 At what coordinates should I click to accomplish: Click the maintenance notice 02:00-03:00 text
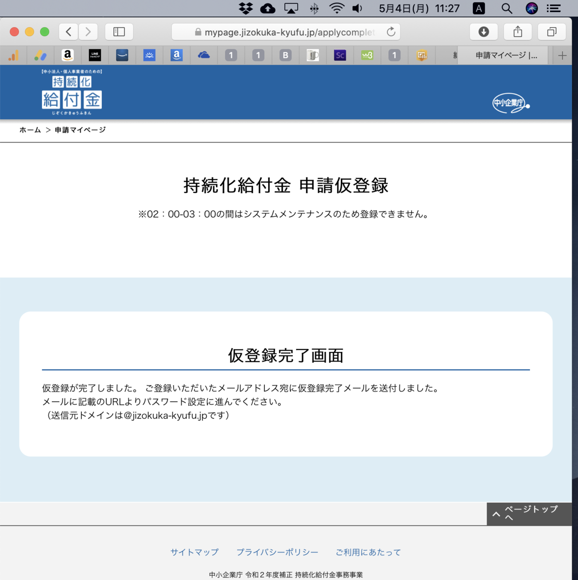[284, 214]
